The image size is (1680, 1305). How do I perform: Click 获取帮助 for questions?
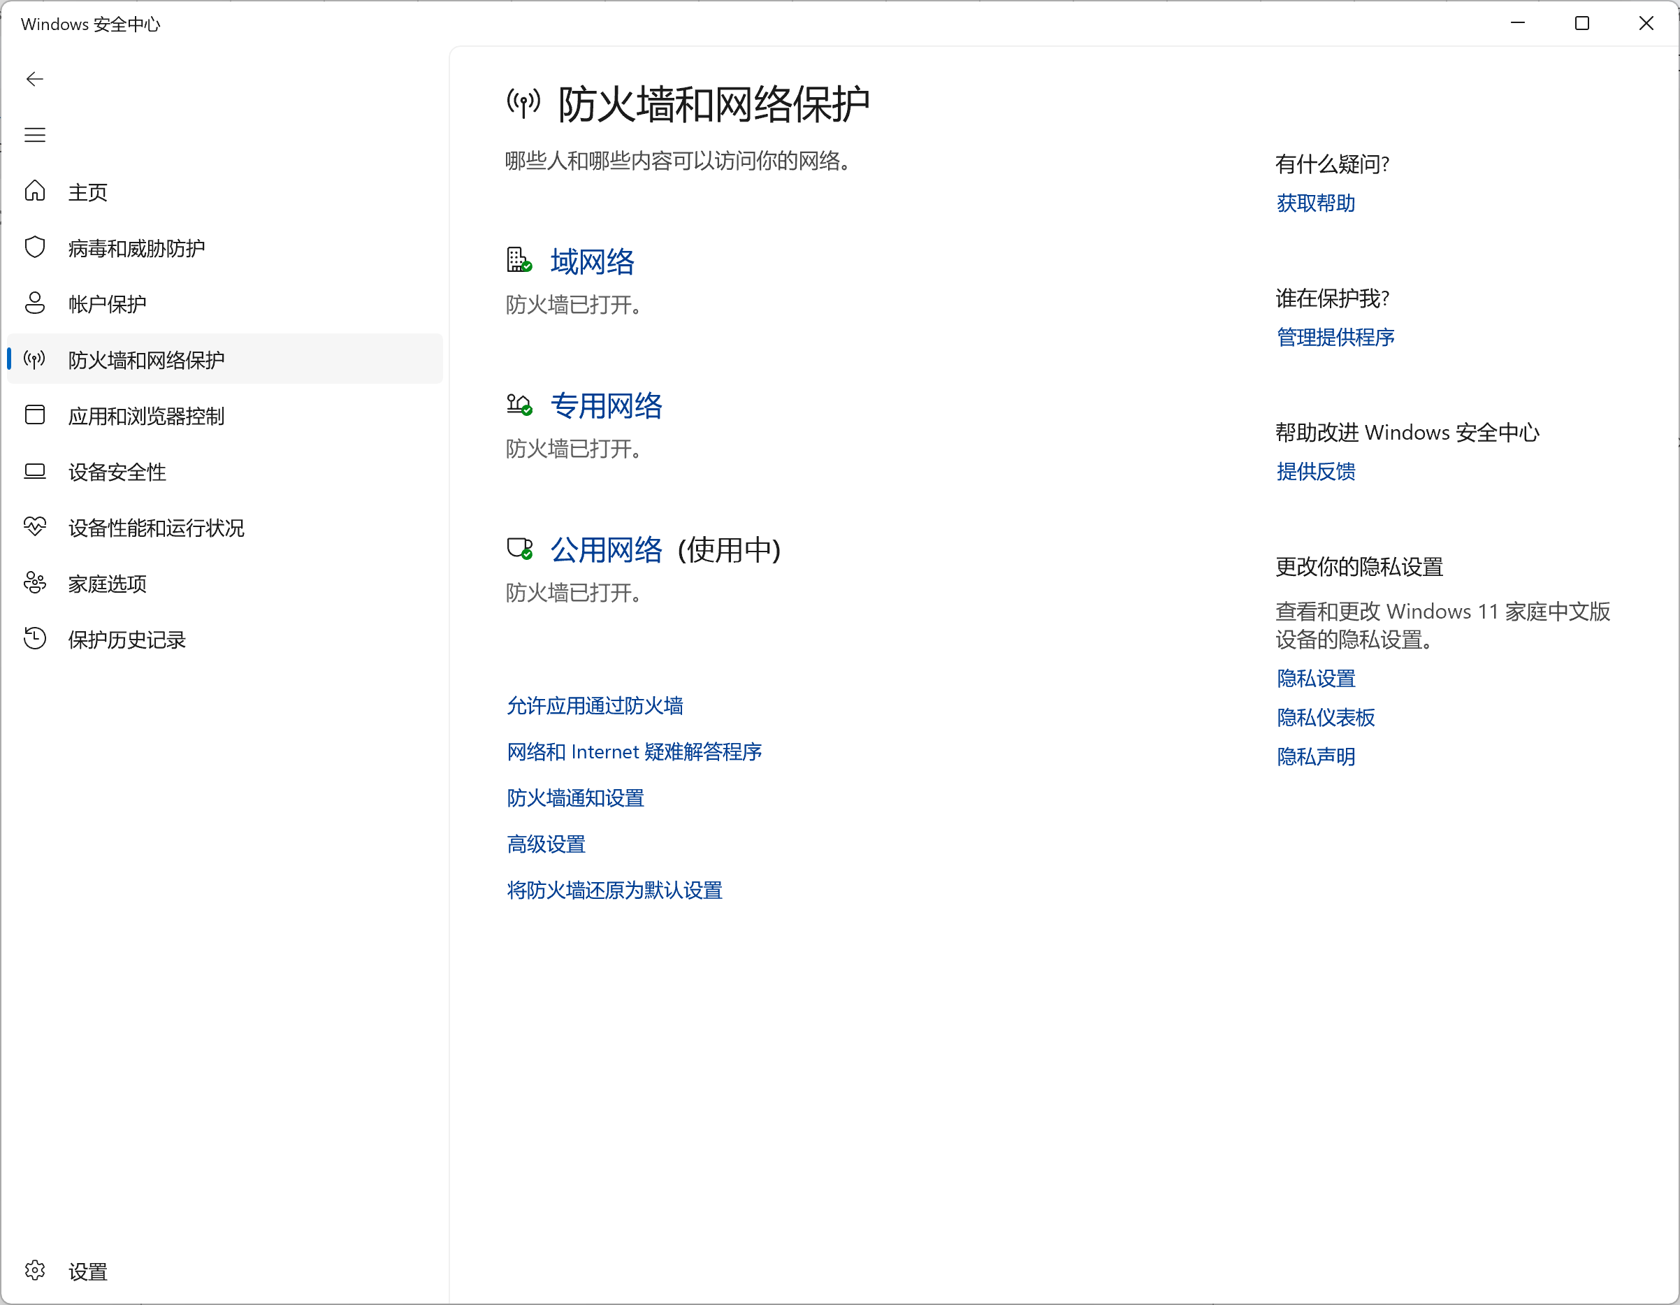(x=1315, y=204)
